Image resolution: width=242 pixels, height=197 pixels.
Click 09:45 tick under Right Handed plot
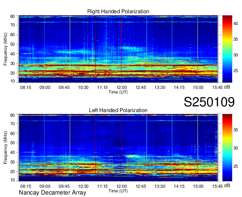[64, 87]
